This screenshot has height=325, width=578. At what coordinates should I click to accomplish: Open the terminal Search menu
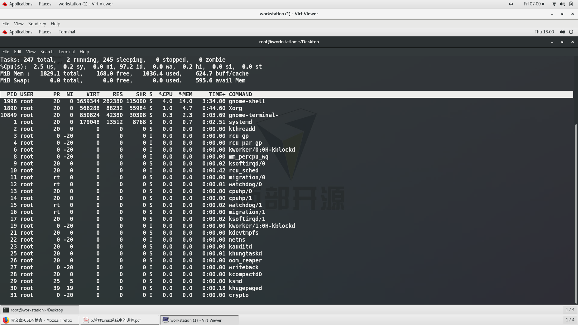(x=47, y=52)
